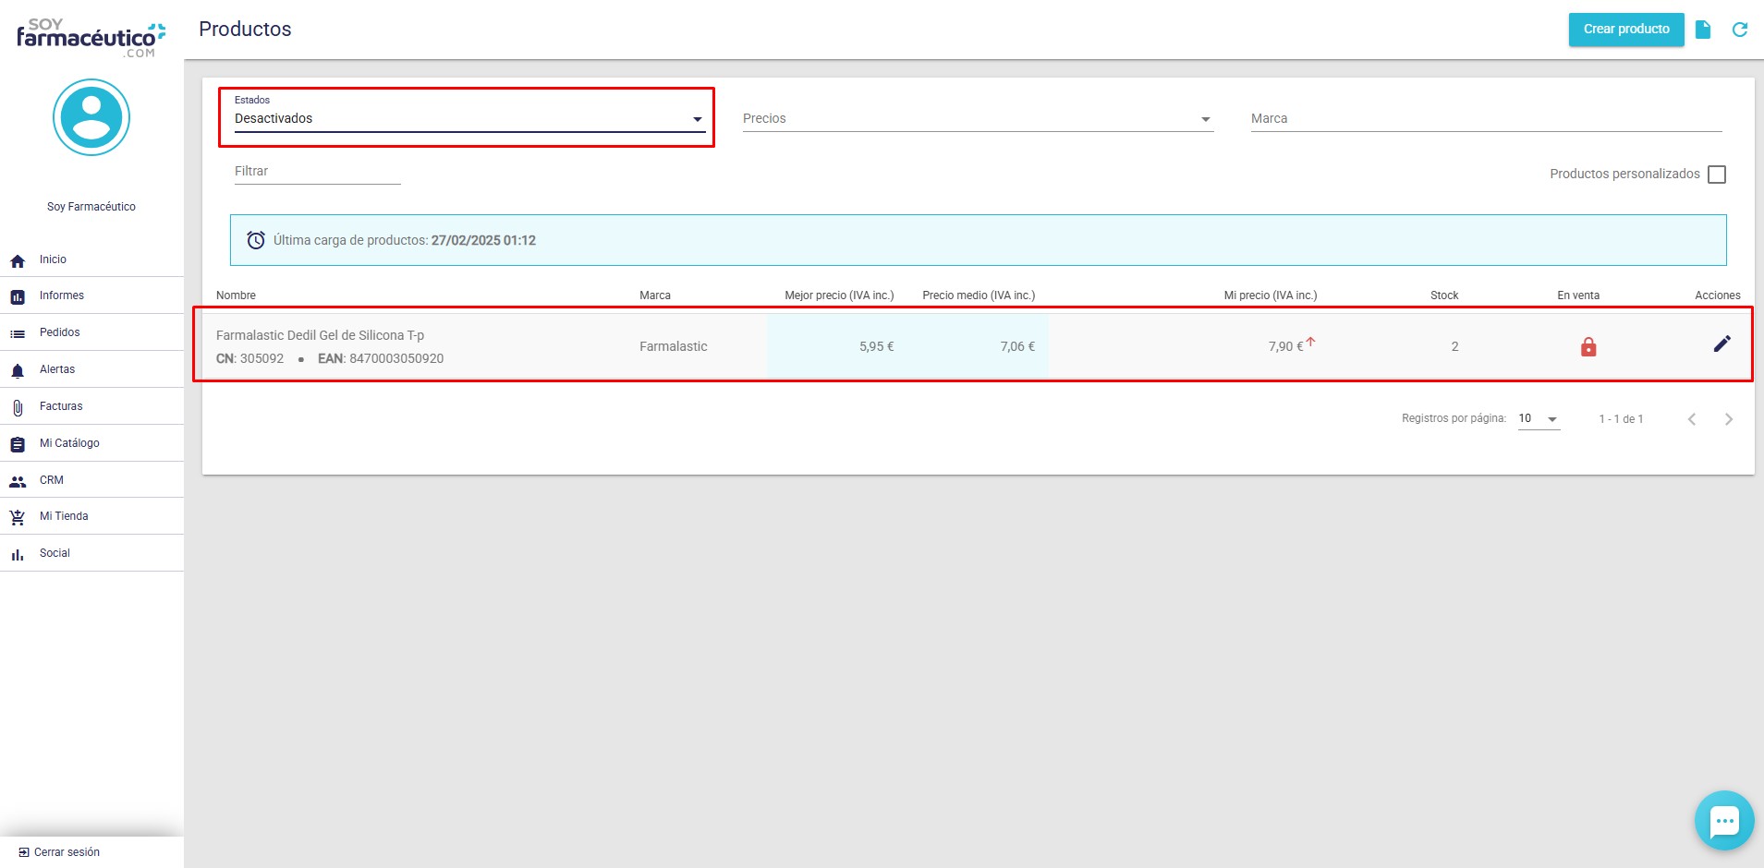Viewport: 1764px width, 868px height.
Task: Click the Farmalastic brand cell
Action: pos(674,347)
